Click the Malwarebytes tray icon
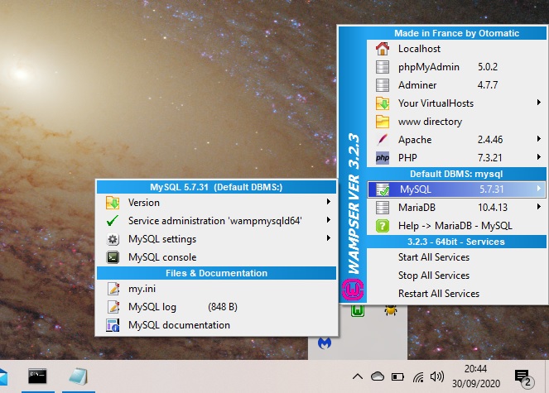549x393 pixels. click(325, 342)
